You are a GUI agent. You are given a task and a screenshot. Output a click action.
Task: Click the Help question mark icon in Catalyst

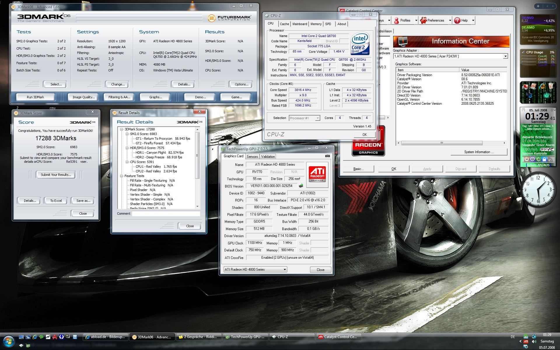457,20
